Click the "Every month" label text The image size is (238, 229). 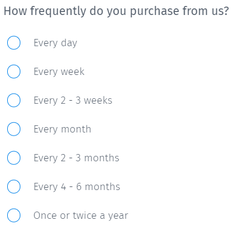(x=62, y=129)
